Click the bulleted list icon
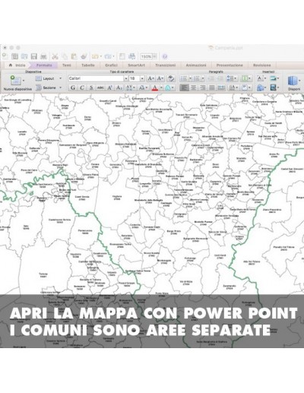 [184, 78]
